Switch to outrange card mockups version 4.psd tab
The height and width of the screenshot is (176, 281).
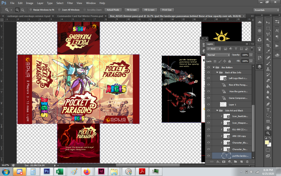point(29,16)
